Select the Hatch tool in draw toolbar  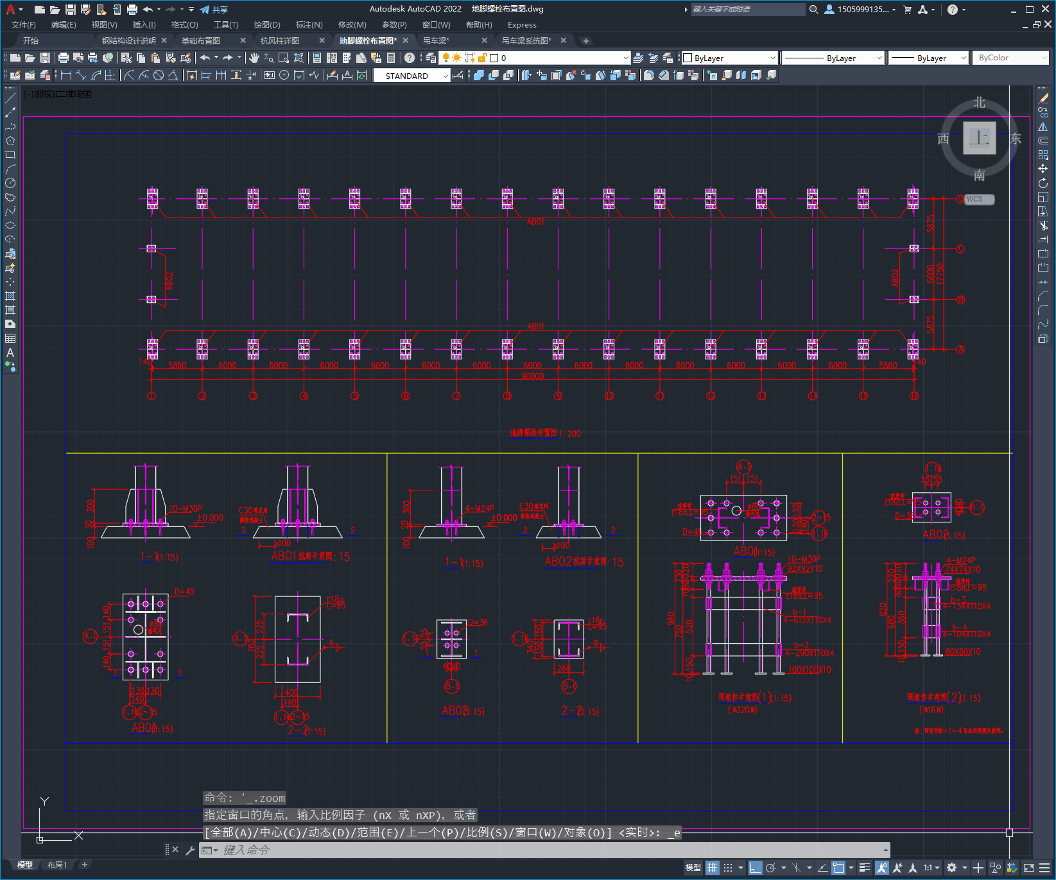[x=10, y=296]
